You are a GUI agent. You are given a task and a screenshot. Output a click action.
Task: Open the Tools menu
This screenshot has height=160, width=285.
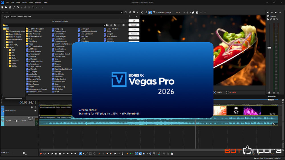[31, 3]
